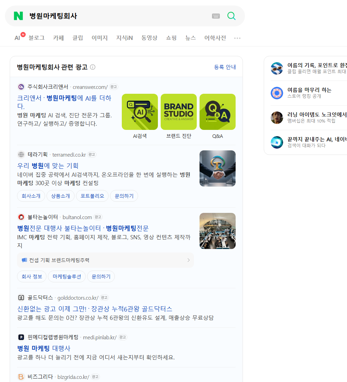The image size is (347, 382).
Task: Click the 끝까지 끝내주는 AI round icon
Action: click(x=277, y=142)
